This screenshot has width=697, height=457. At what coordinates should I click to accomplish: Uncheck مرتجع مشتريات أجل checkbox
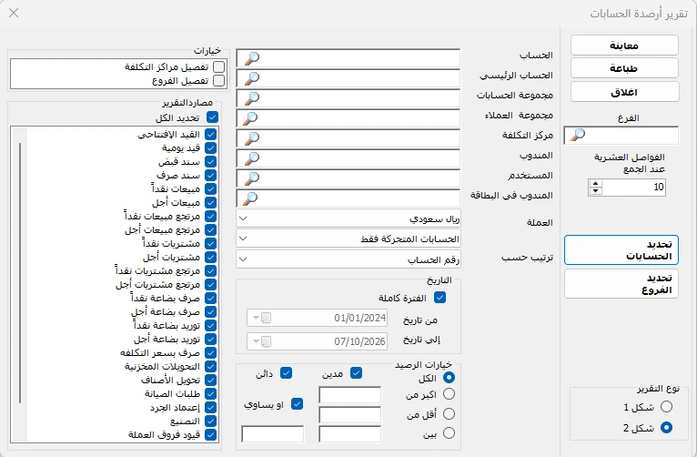(x=211, y=285)
